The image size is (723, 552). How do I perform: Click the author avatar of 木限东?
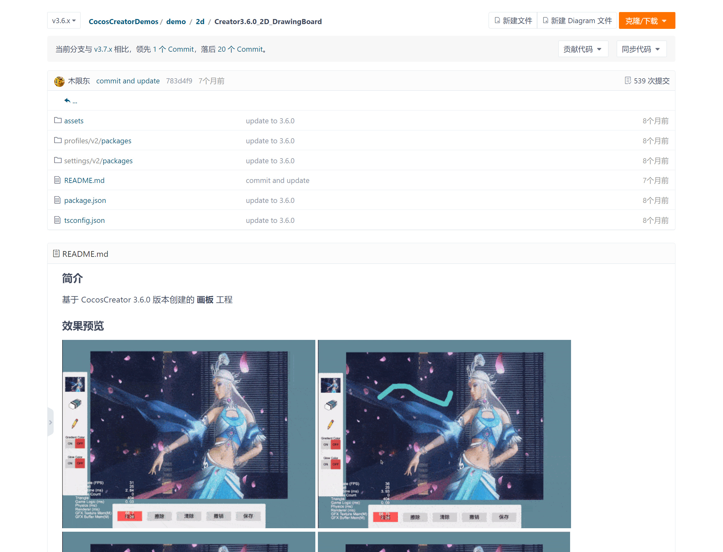(x=60, y=81)
